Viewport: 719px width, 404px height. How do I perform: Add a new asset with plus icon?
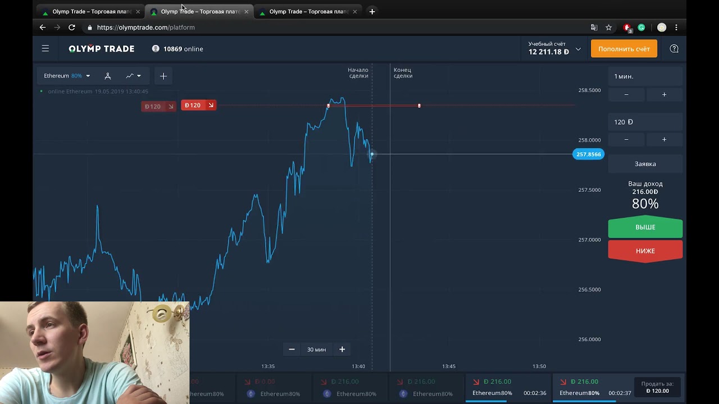point(163,76)
